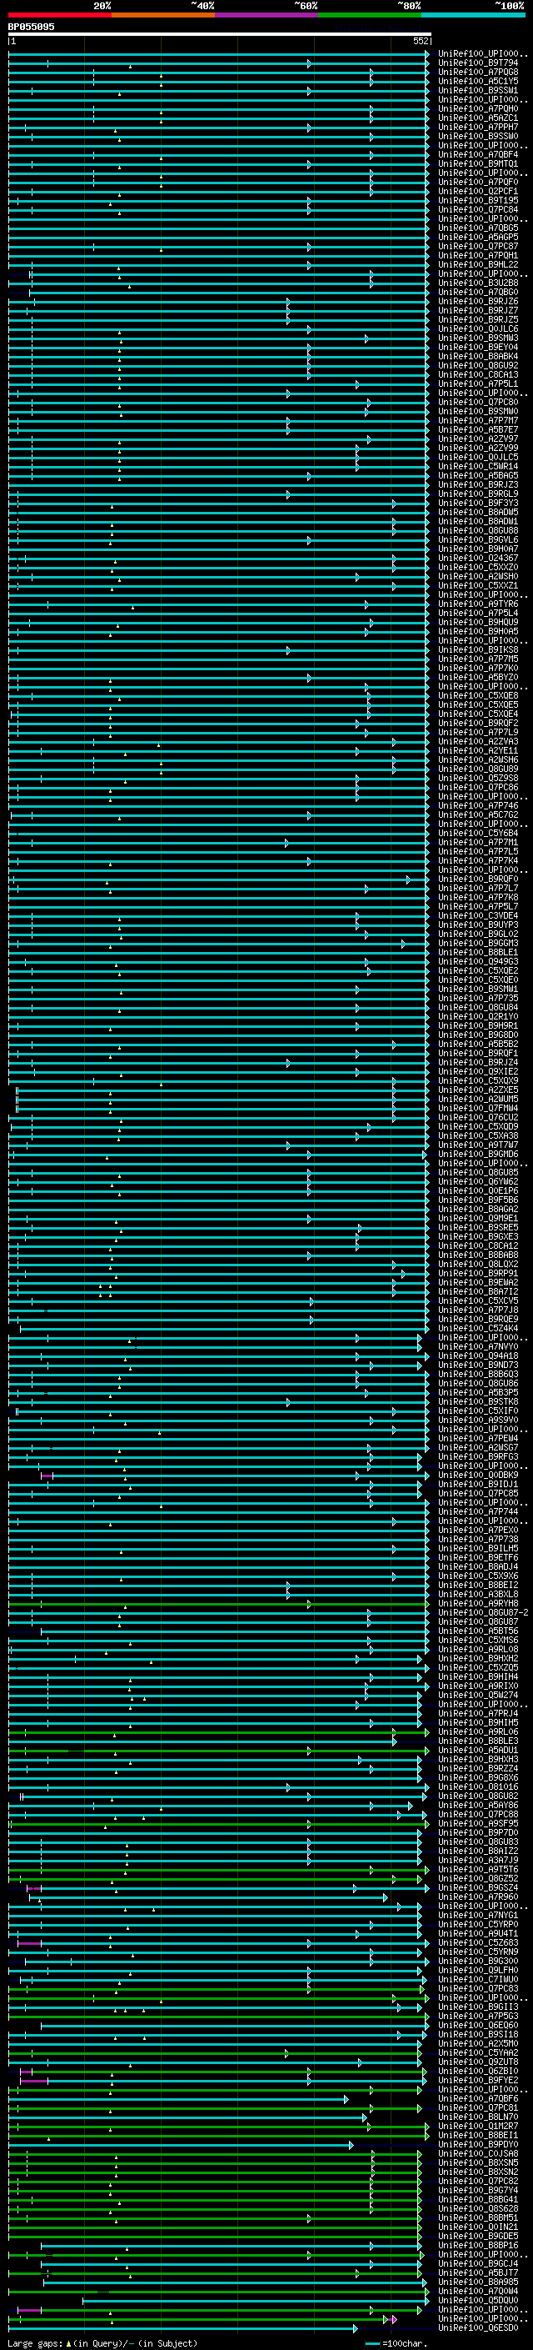533x2350 pixels.
Task: Open hit UniRef100_B9SSW1
Action: pos(478,90)
